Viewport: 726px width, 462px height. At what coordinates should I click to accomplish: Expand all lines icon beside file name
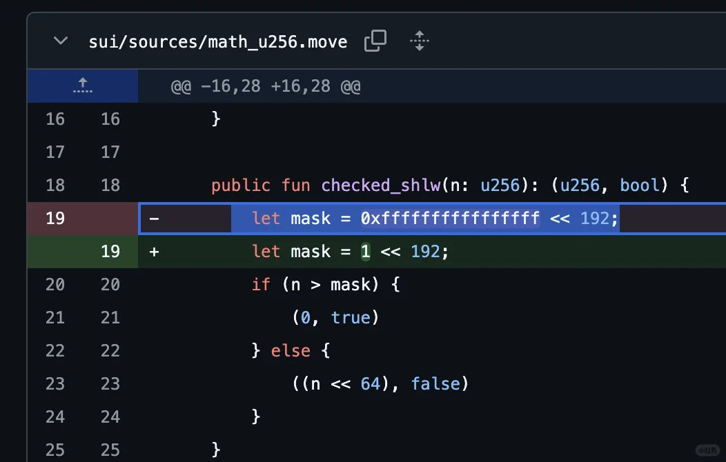[420, 41]
